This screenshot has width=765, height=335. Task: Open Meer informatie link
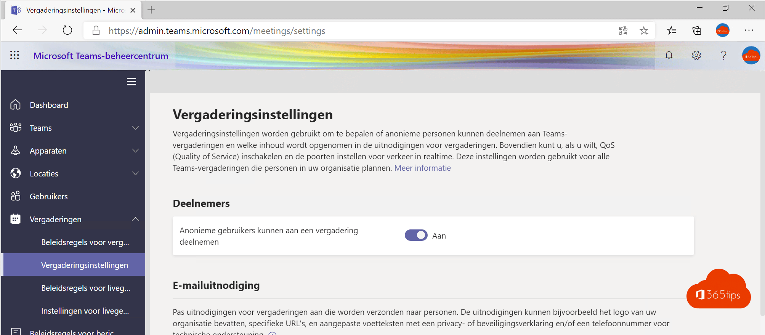click(x=422, y=168)
